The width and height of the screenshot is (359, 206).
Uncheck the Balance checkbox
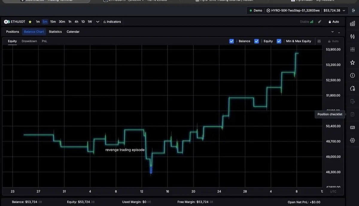tap(231, 41)
